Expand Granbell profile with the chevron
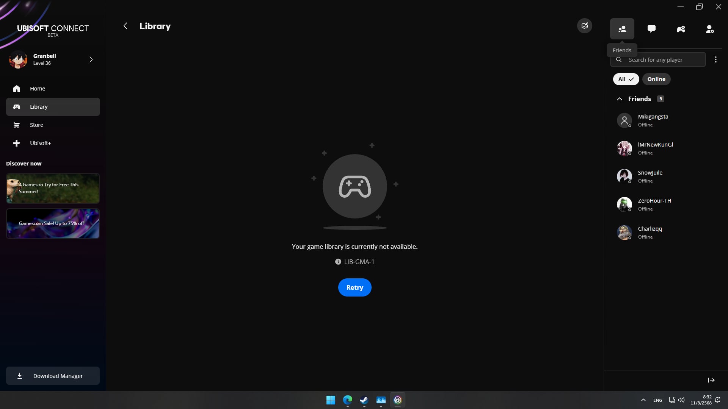This screenshot has width=728, height=409. [x=91, y=59]
